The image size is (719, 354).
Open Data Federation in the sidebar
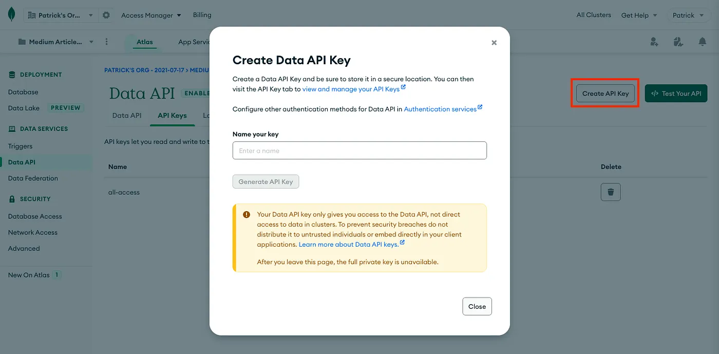[33, 178]
